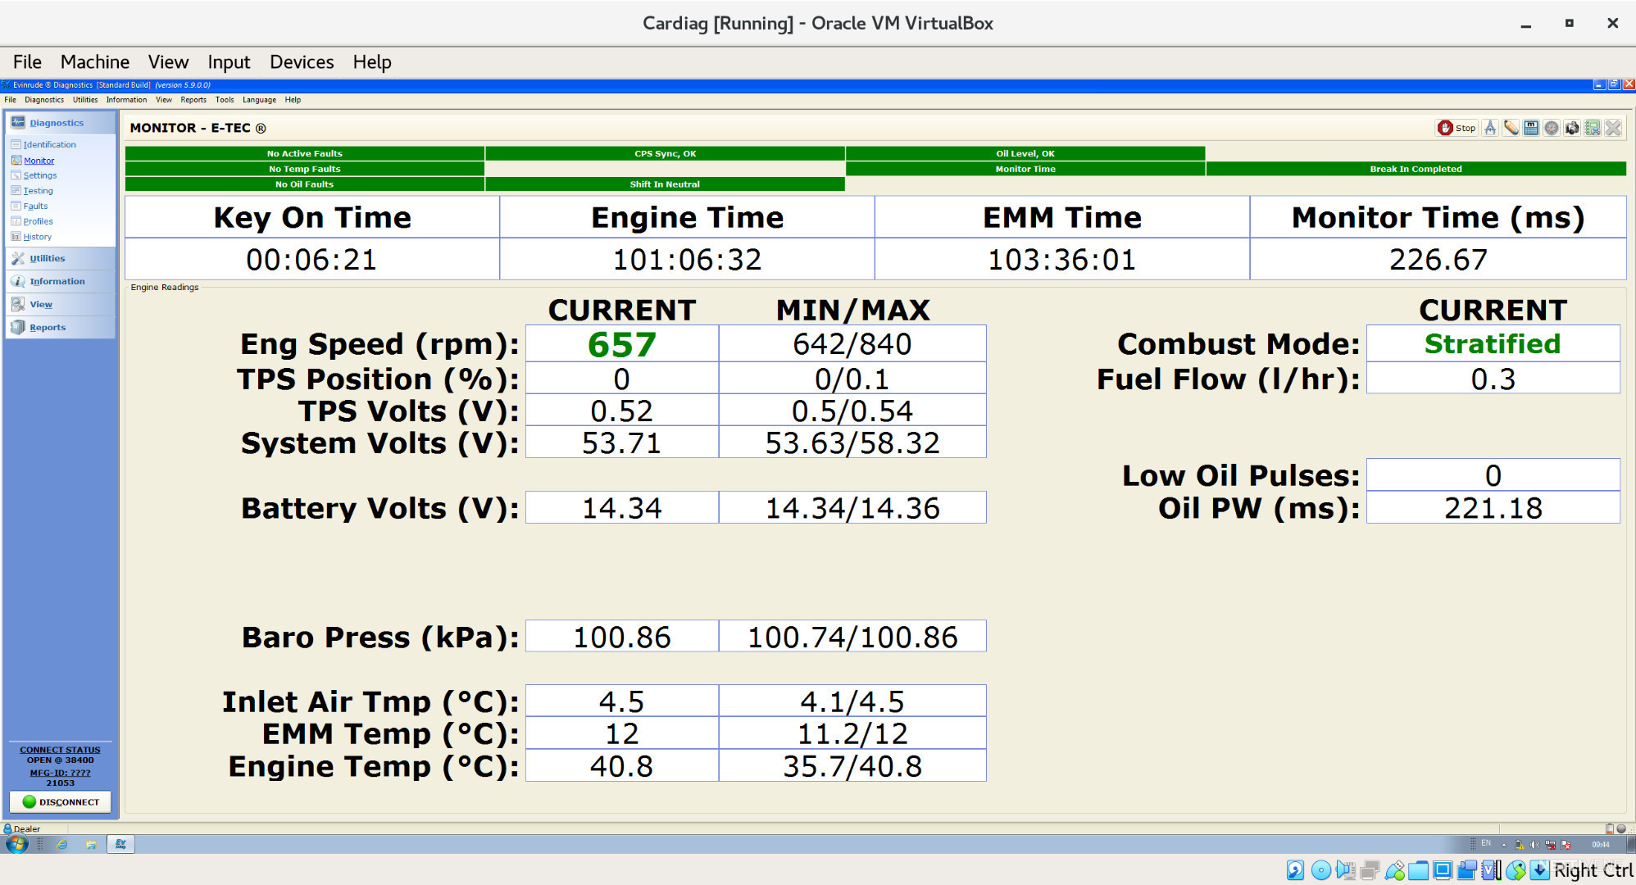Expand the Settings sidebar item
The height and width of the screenshot is (885, 1636).
tap(40, 175)
